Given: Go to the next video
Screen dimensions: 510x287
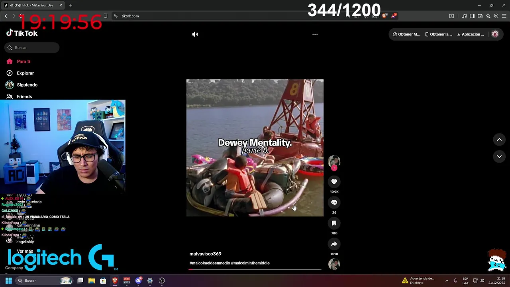Looking at the screenshot, I should pyautogui.click(x=499, y=157).
